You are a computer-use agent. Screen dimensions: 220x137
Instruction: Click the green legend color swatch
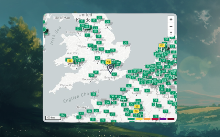(x=131, y=119)
